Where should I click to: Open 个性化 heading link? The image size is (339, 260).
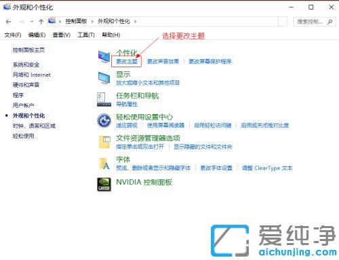click(127, 53)
